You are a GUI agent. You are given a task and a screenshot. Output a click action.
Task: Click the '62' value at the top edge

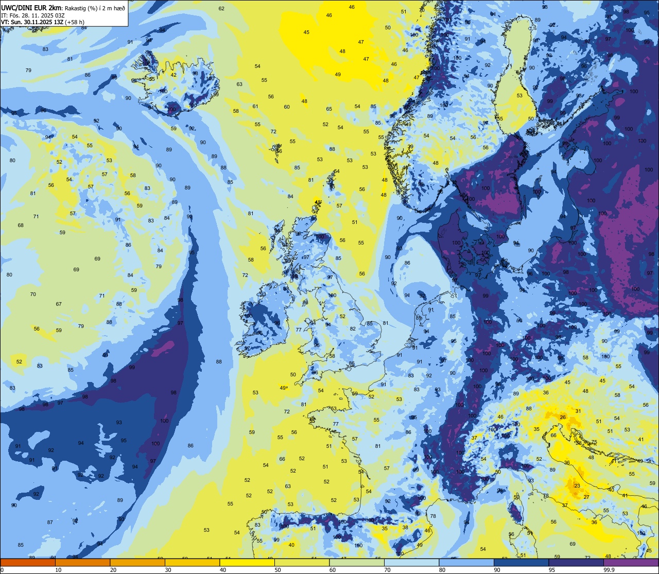[x=221, y=8]
